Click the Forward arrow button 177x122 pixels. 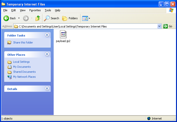click(x=26, y=18)
